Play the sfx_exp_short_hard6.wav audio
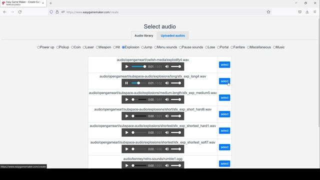Screen dimensions: 320x180 [126, 116]
